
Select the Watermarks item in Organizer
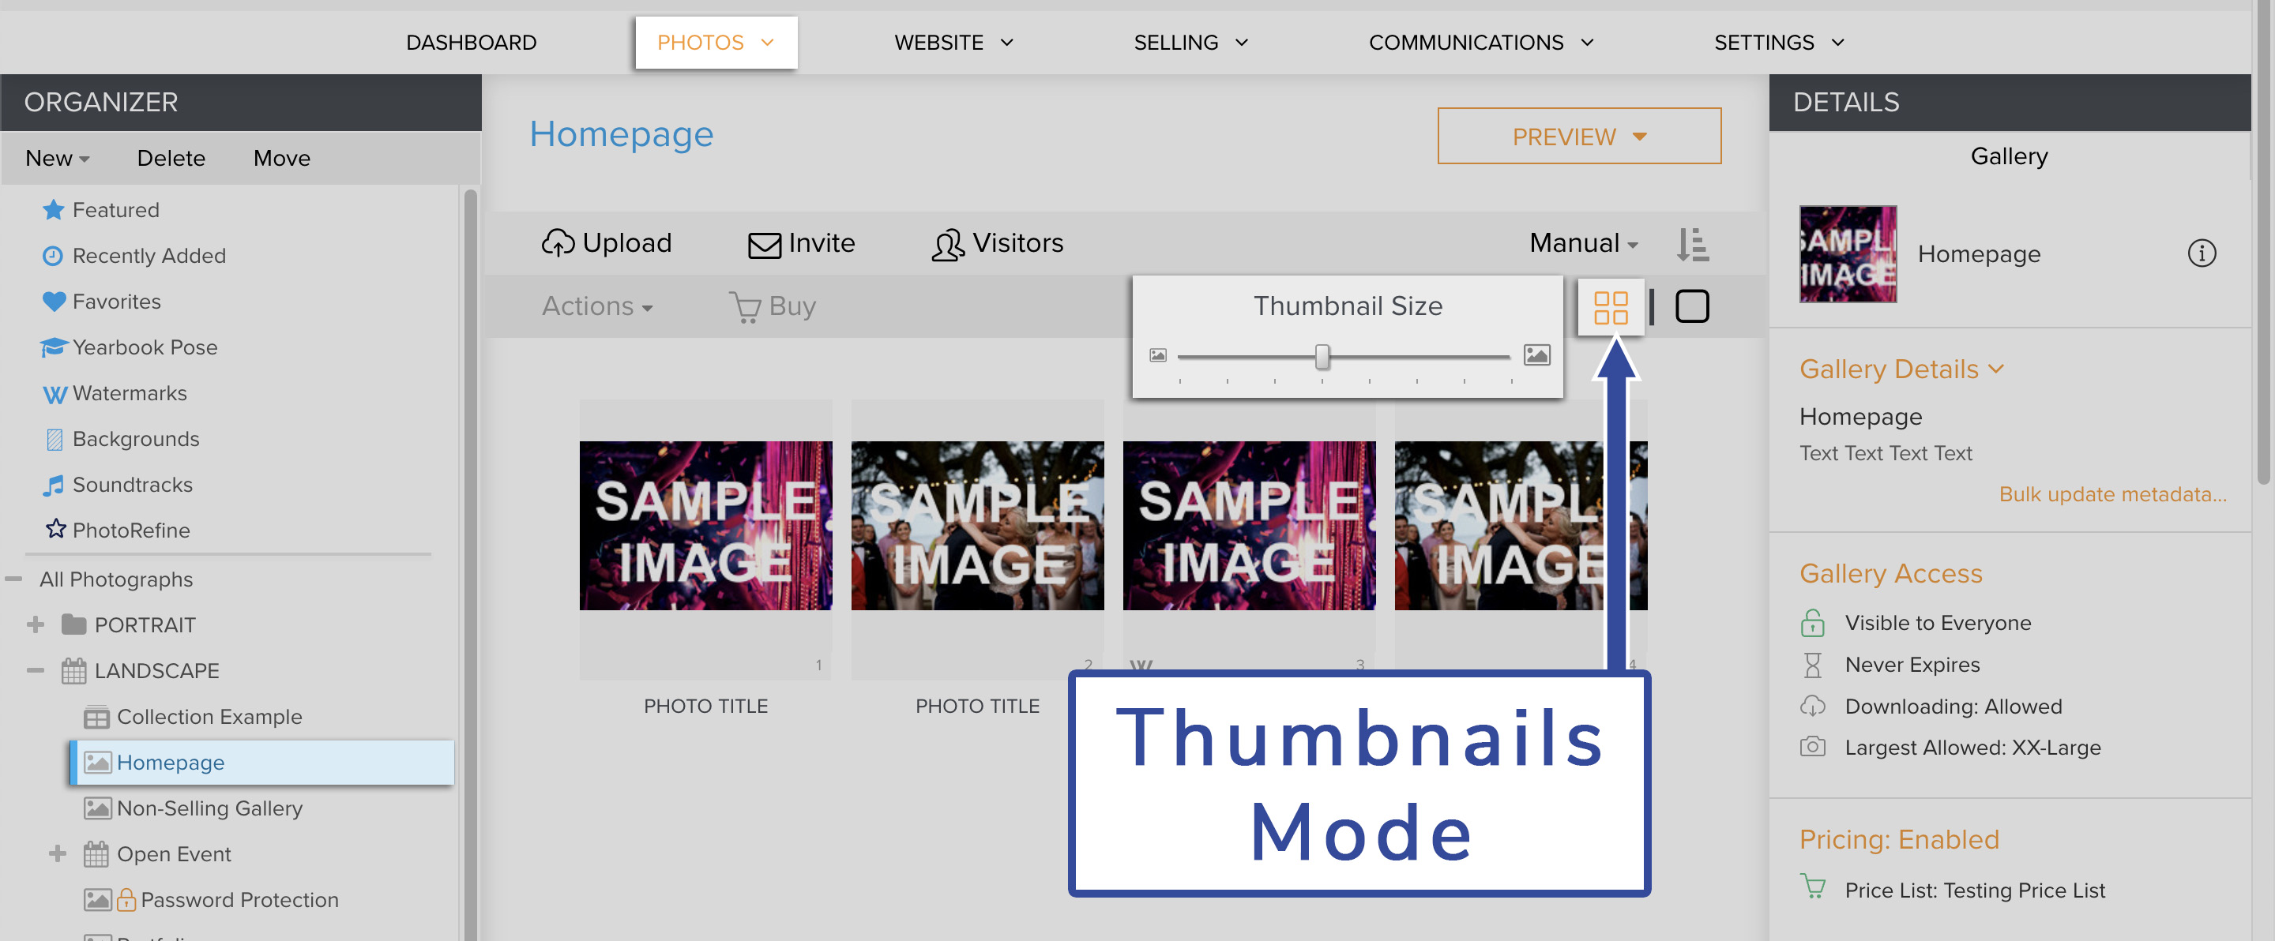[129, 393]
